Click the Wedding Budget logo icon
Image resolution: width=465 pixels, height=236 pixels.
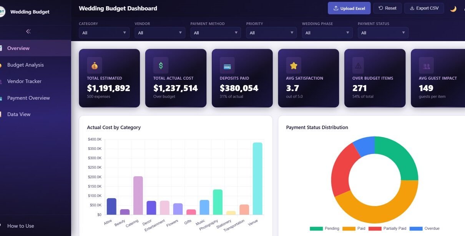pos(2,11)
